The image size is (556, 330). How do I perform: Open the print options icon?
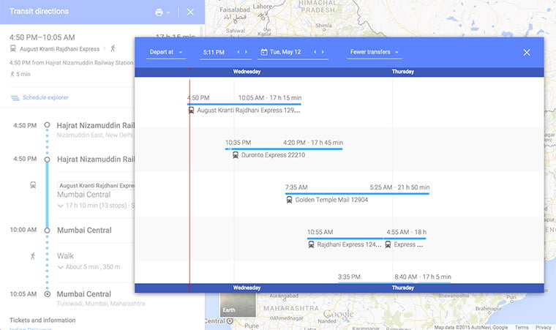(x=159, y=12)
